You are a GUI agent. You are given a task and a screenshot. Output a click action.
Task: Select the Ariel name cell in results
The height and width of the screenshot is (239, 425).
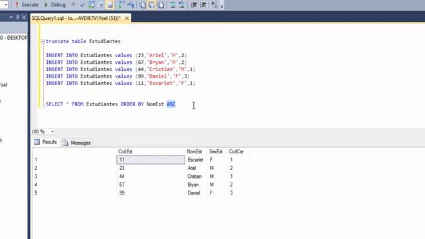(196, 168)
